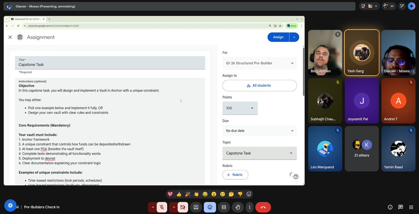Add a Rubric to the assignment
419x214 pixels.
tap(235, 175)
